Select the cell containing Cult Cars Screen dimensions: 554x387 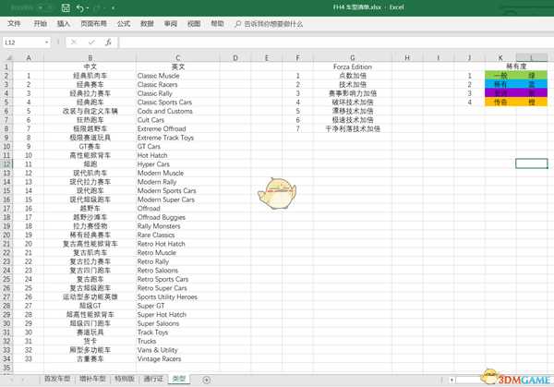click(177, 120)
